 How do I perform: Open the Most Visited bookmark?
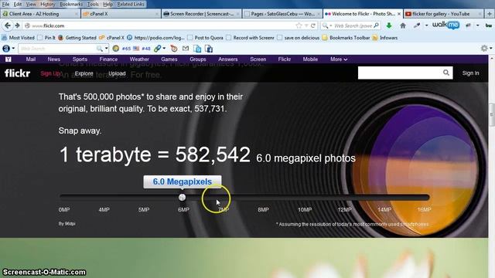tap(19, 38)
